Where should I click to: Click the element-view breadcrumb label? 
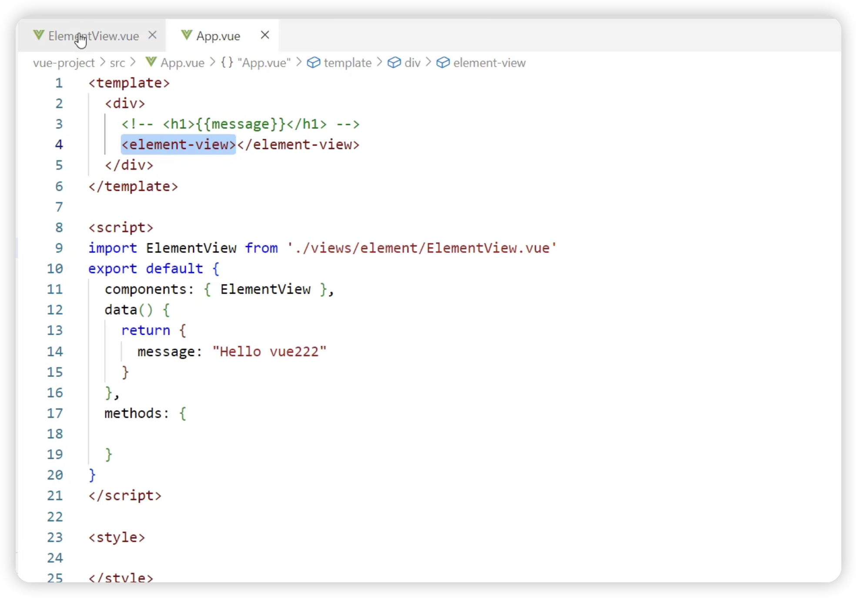pyautogui.click(x=489, y=63)
